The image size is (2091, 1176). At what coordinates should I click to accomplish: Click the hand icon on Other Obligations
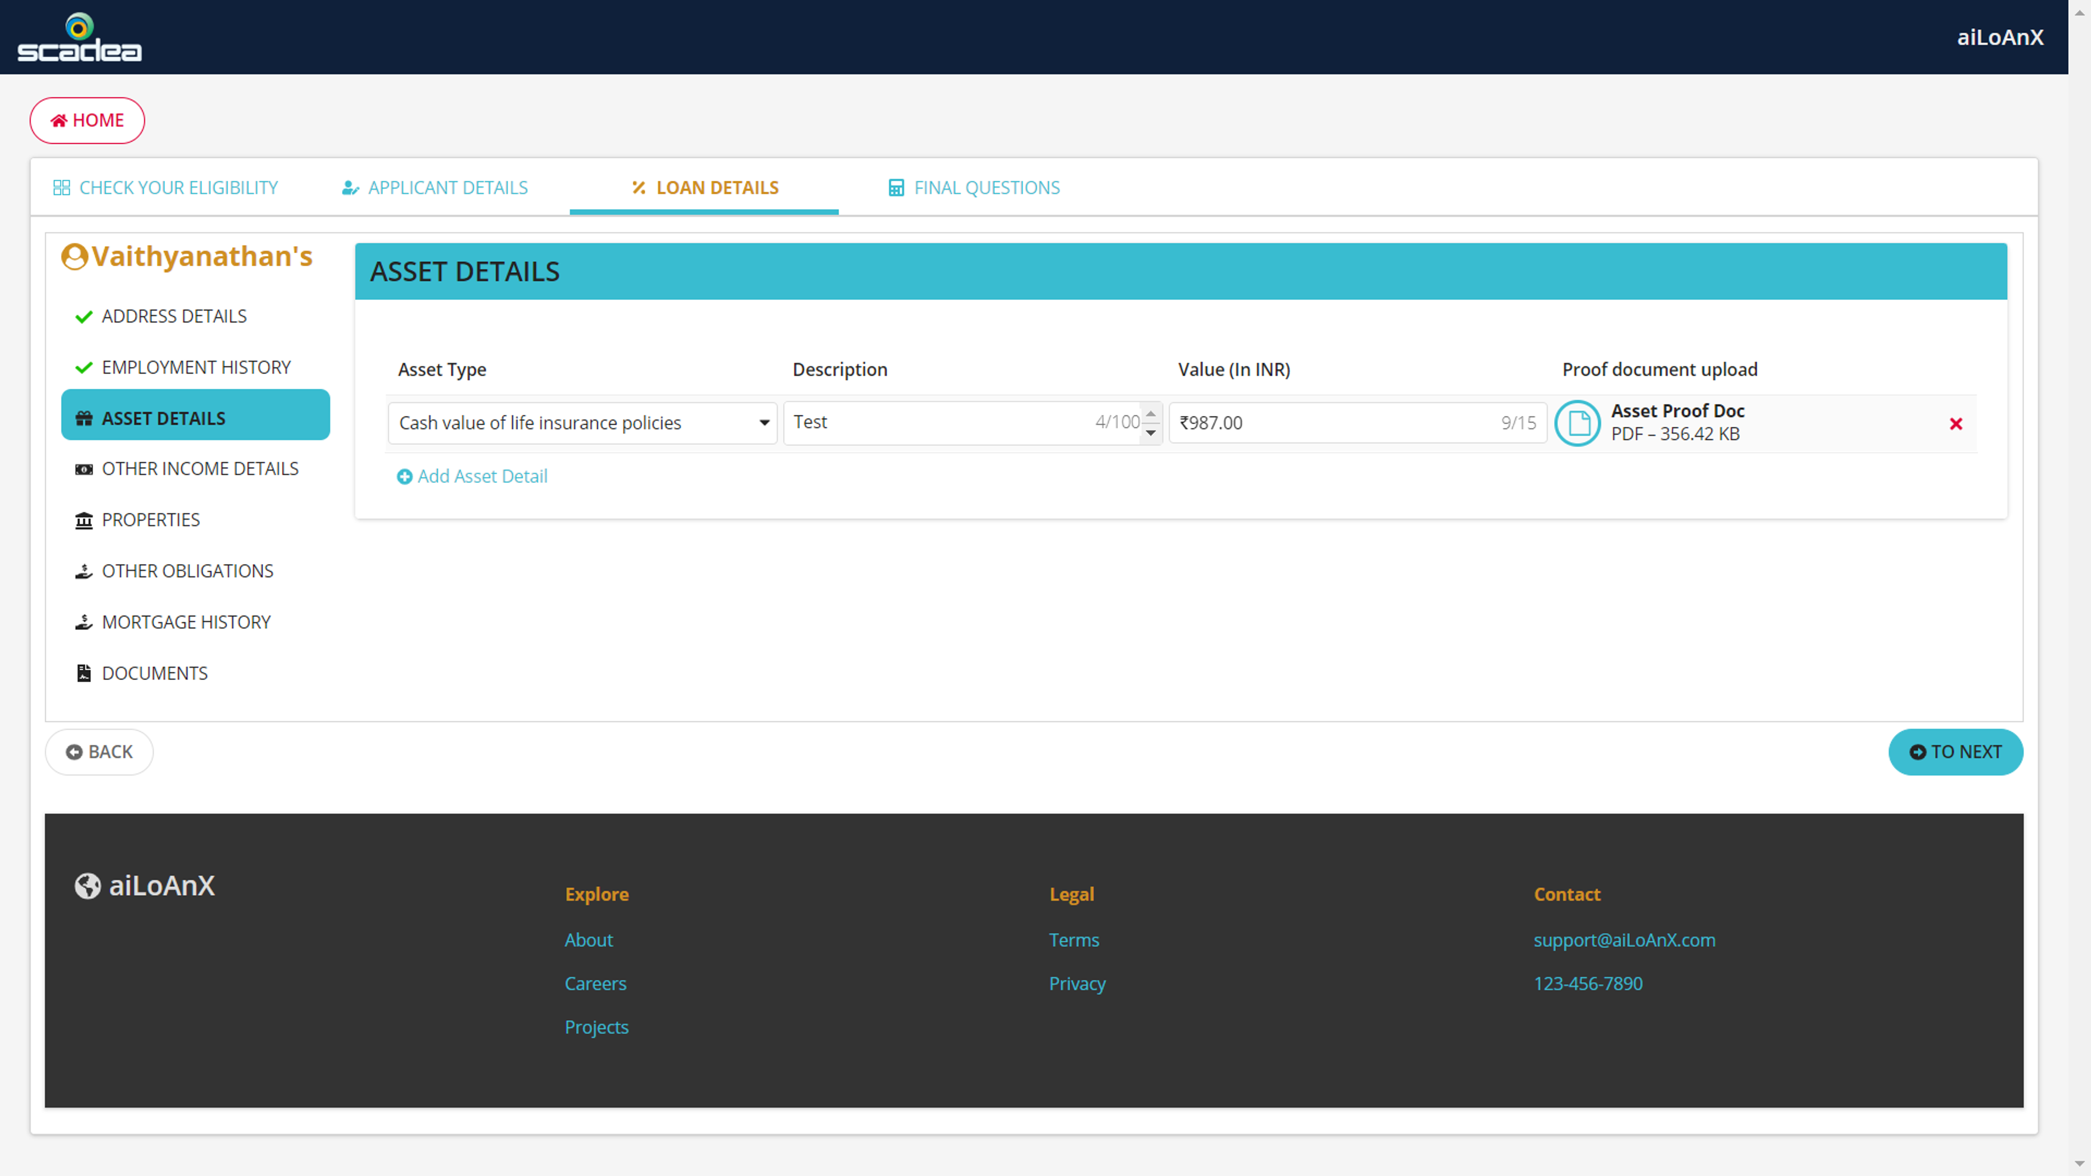(x=84, y=571)
